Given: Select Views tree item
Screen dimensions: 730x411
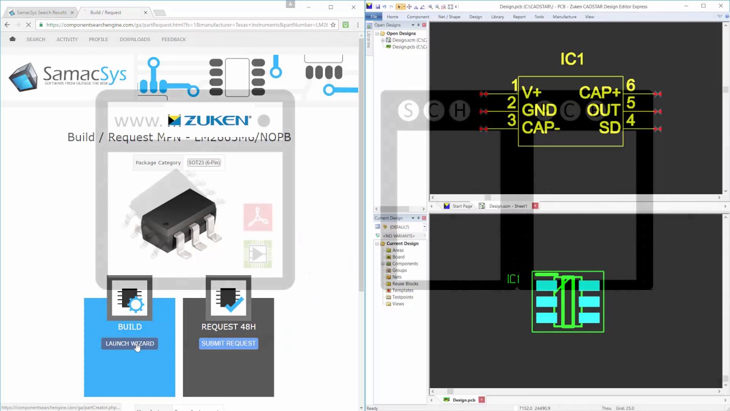Looking at the screenshot, I should point(398,304).
